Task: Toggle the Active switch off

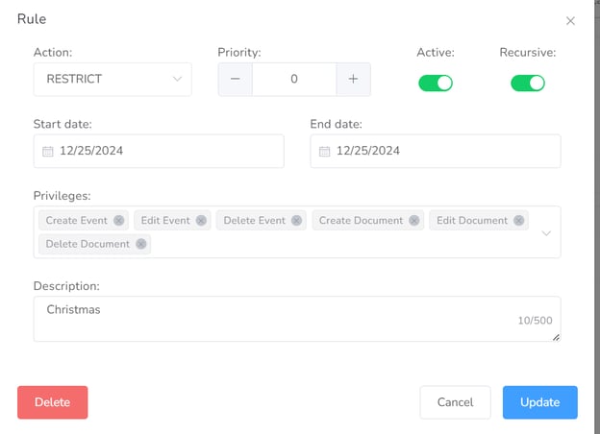Action: (x=435, y=83)
